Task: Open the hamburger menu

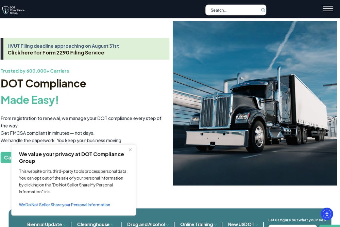Action: click(x=328, y=9)
